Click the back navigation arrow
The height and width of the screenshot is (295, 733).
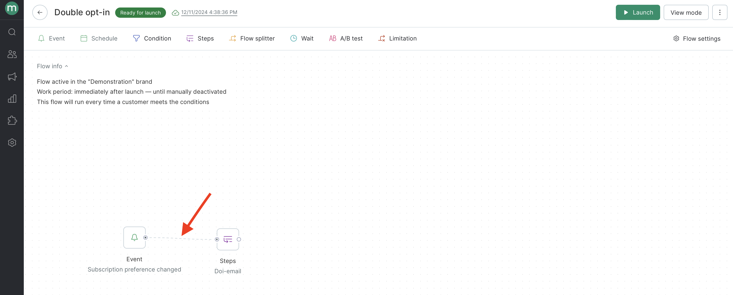(x=40, y=12)
